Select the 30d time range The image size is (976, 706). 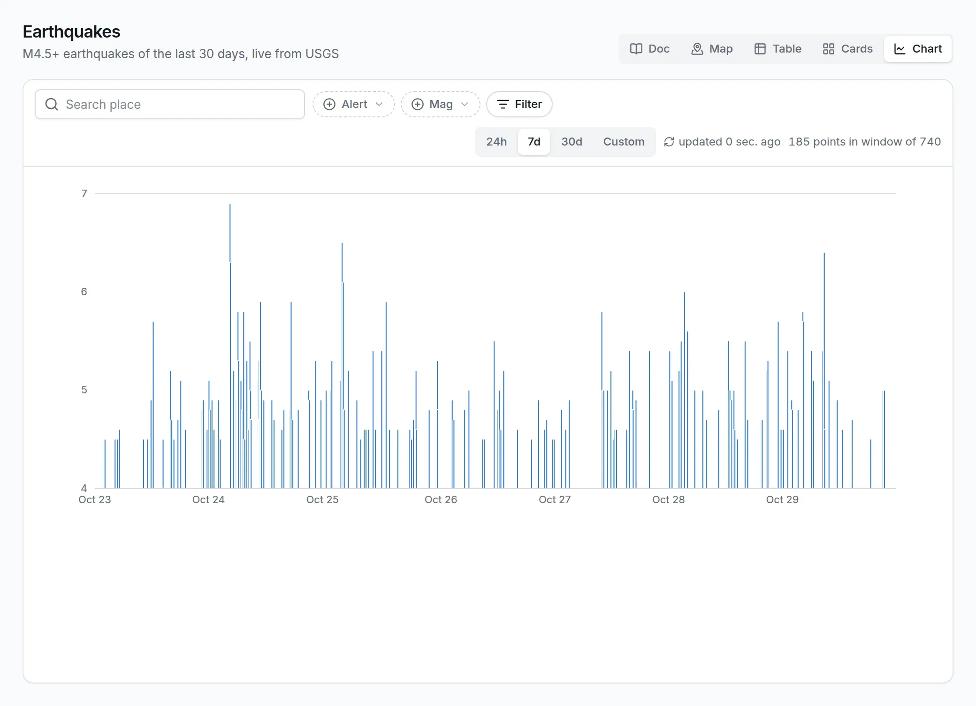[572, 142]
